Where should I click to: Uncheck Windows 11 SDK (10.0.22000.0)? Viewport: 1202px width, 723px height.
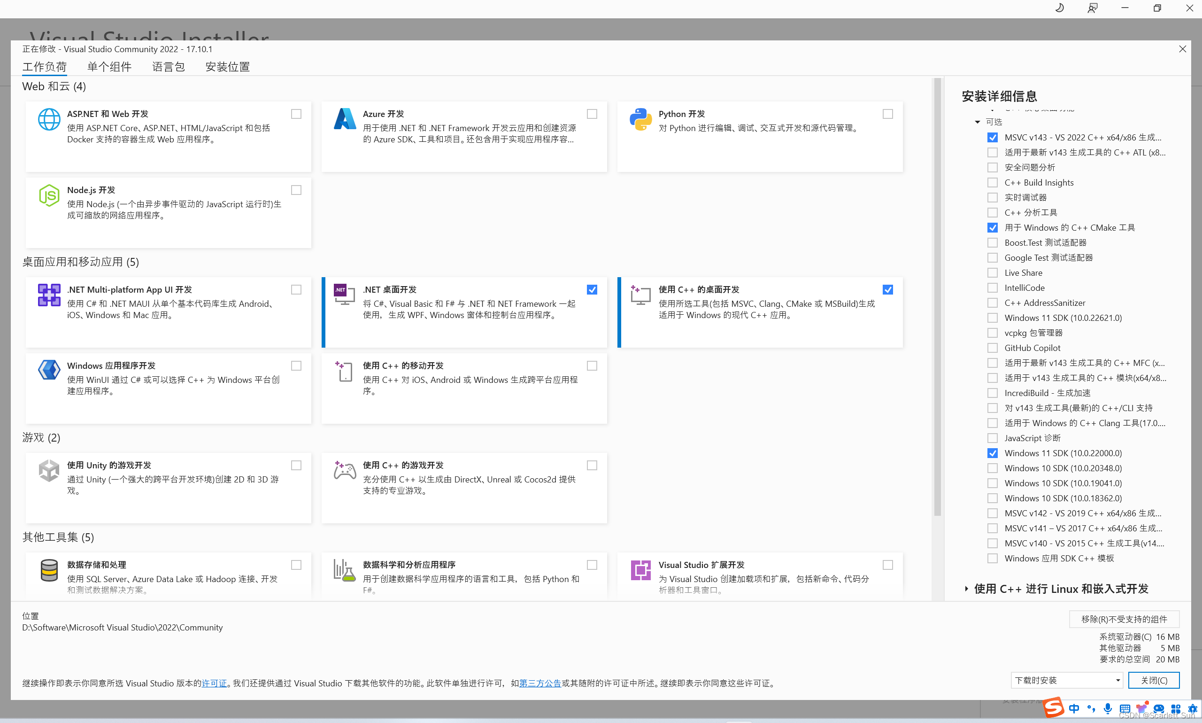click(992, 453)
